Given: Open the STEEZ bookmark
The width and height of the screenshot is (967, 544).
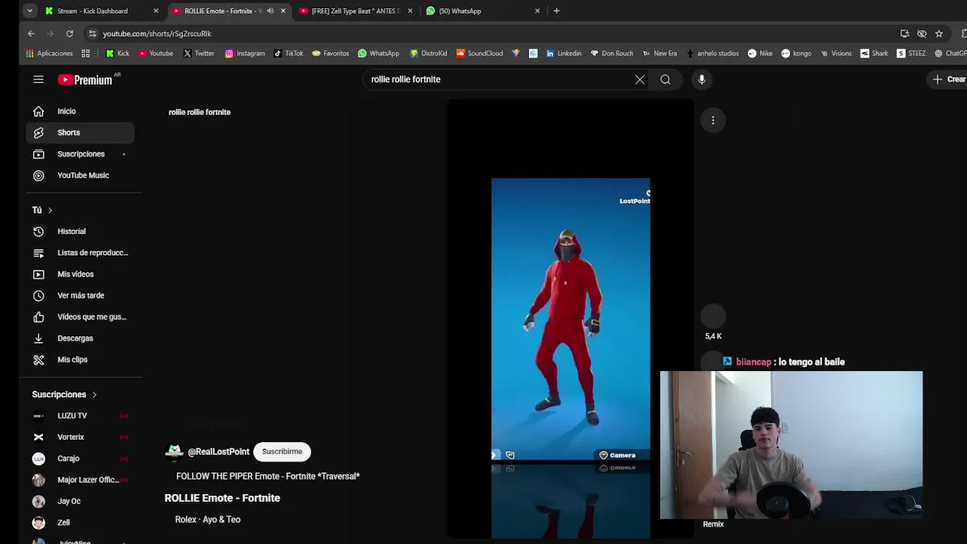Looking at the screenshot, I should (911, 54).
